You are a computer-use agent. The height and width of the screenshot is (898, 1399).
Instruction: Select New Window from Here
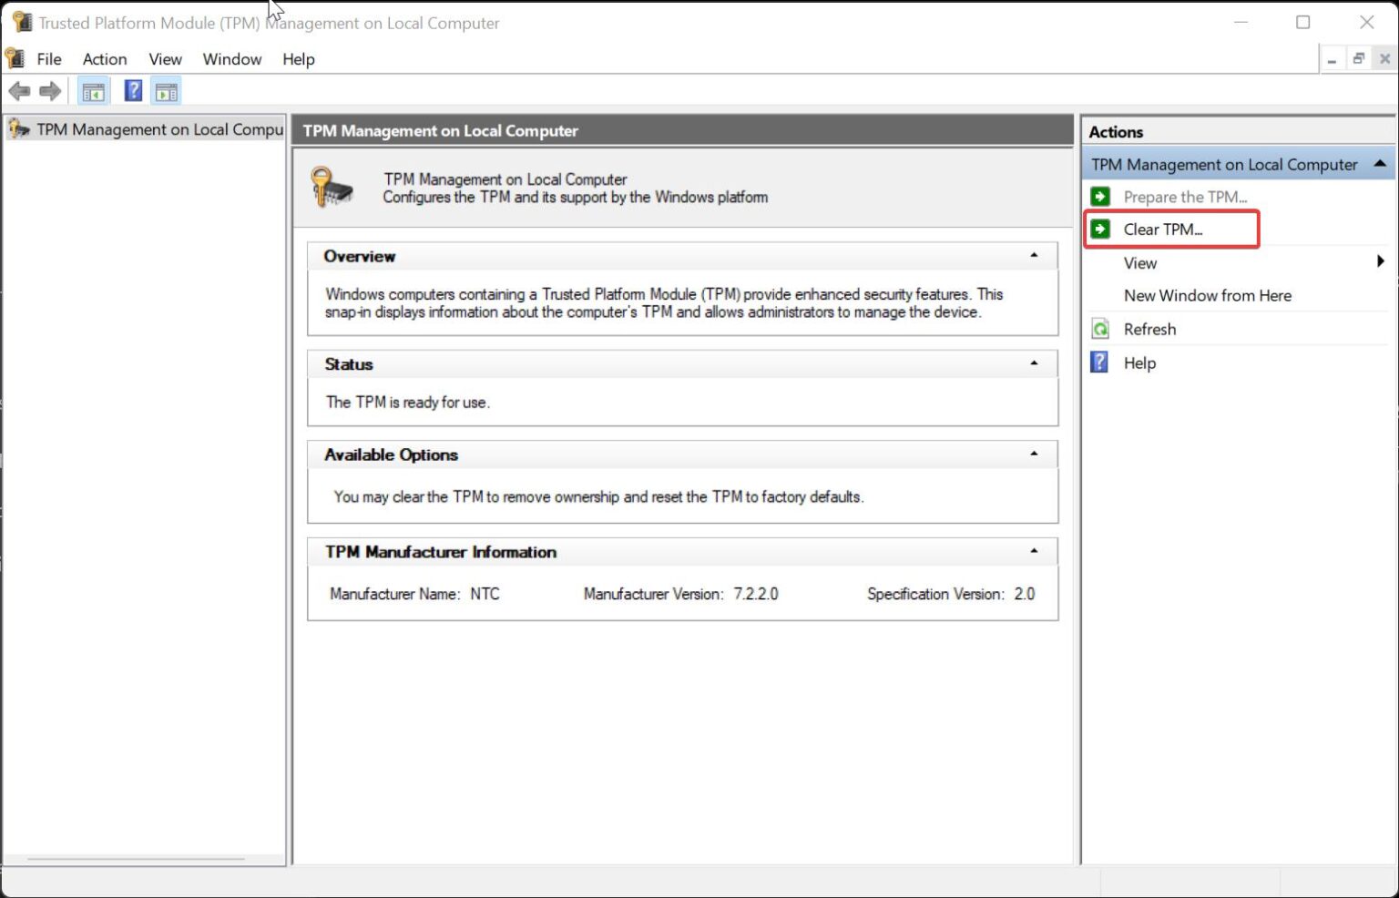[x=1207, y=295]
